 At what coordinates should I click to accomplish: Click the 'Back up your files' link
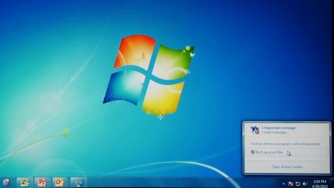[x=269, y=152]
